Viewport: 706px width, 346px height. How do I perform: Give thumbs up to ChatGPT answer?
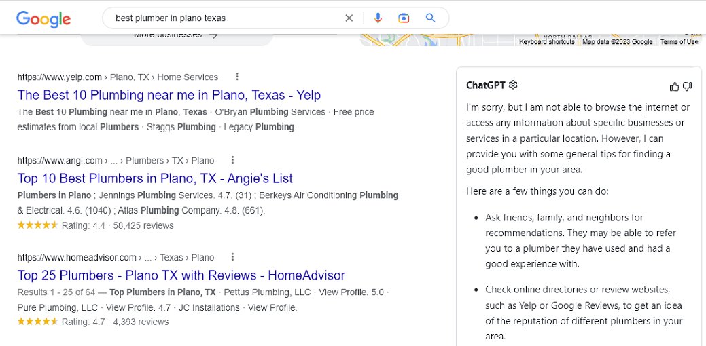(674, 87)
